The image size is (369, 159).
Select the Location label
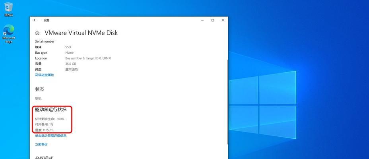pos(41,58)
